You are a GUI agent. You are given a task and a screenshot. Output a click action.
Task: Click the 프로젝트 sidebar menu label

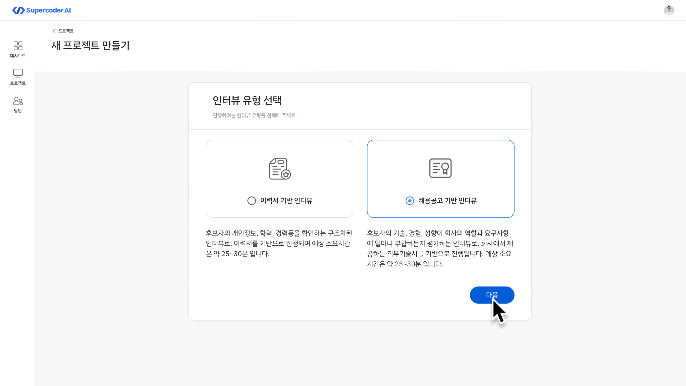[x=18, y=83]
